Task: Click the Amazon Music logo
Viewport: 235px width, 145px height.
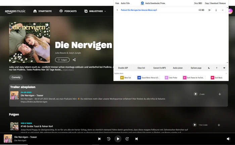Action: [15, 11]
